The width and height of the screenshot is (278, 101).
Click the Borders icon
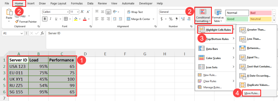pos(66,19)
